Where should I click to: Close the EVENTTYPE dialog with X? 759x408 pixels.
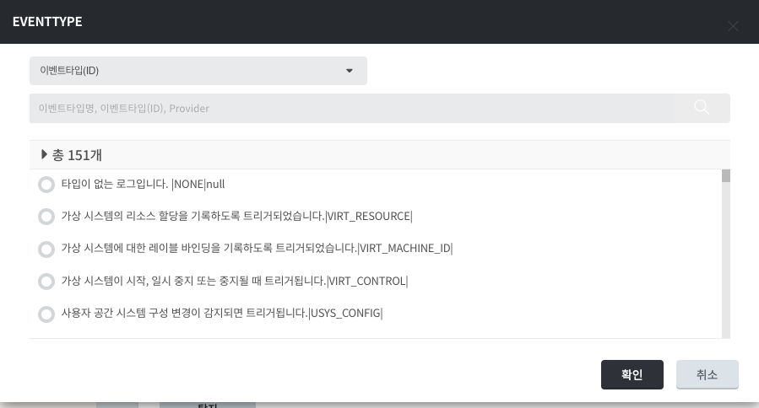point(733,26)
